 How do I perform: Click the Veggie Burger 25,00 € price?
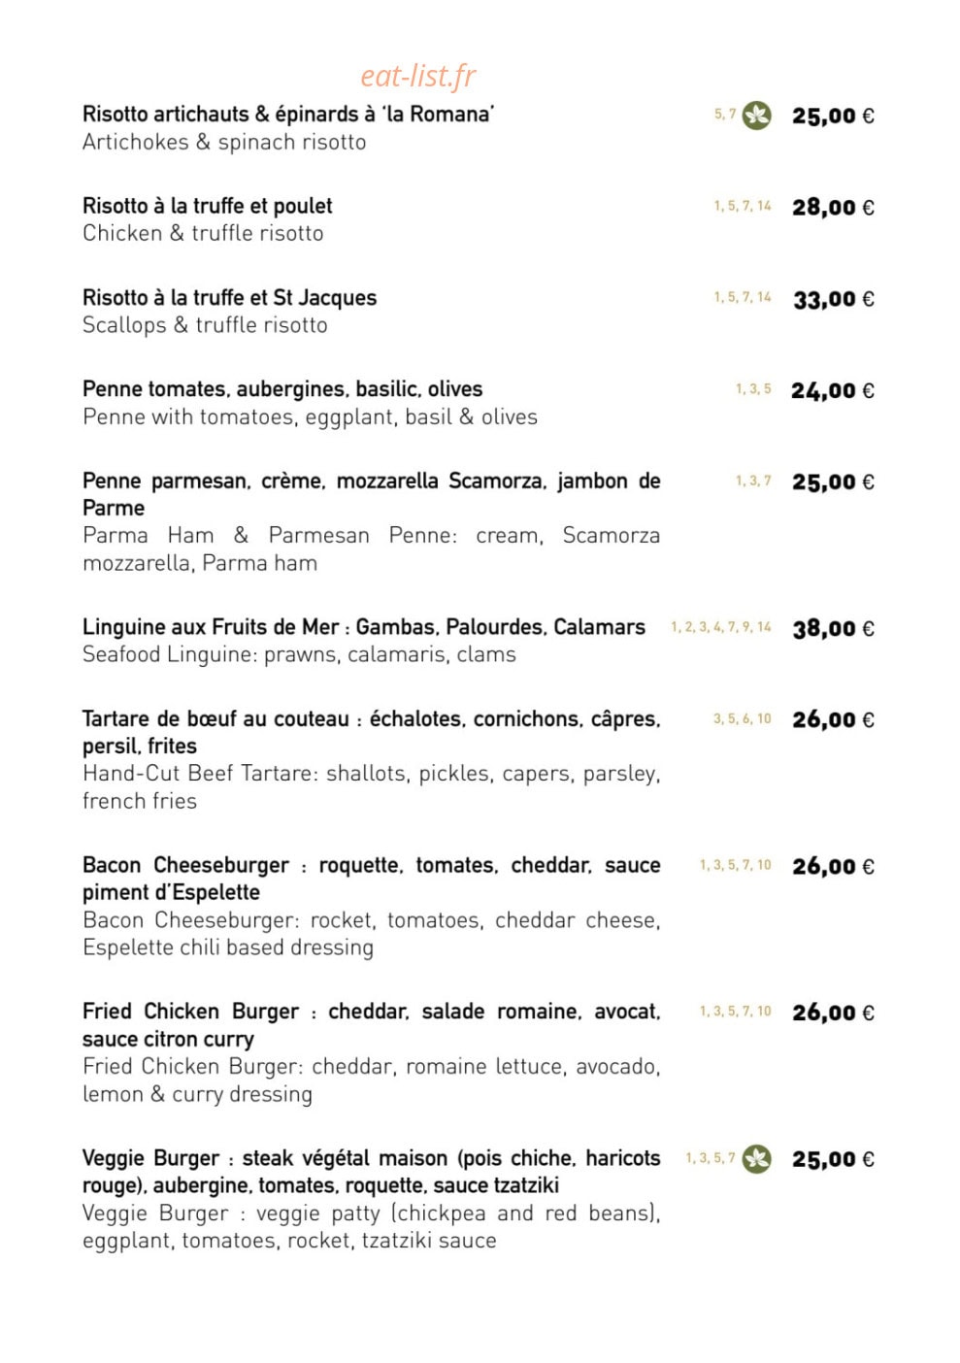pyautogui.click(x=833, y=1159)
